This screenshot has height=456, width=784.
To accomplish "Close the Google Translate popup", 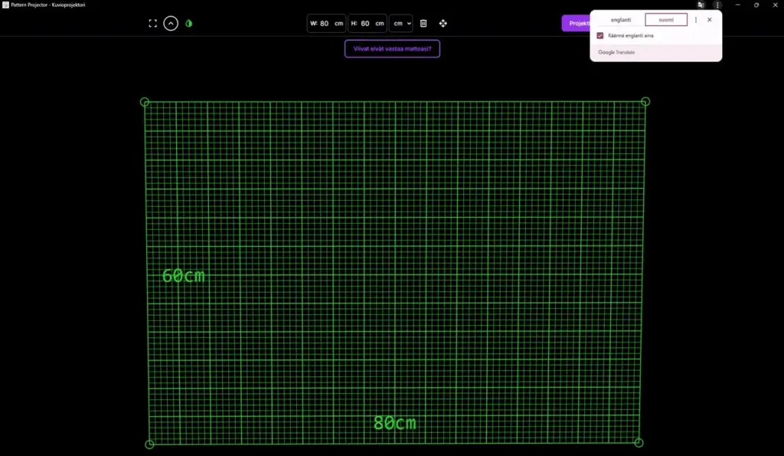I will [x=710, y=20].
